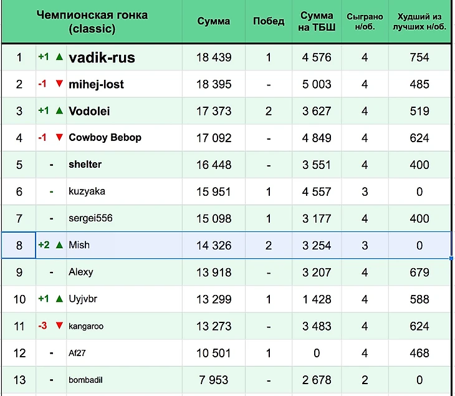
Task: Click the 'Сыграно н/об.' column header
Action: click(365, 21)
